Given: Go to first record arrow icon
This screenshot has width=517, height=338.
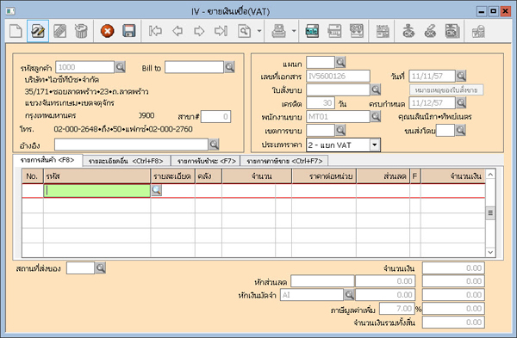Looking at the screenshot, I should pos(155,31).
